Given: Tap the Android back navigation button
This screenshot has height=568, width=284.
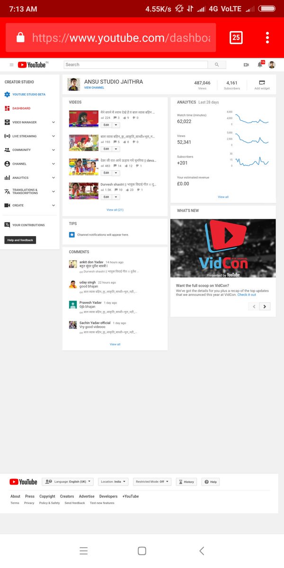Looking at the screenshot, I should pos(202,550).
